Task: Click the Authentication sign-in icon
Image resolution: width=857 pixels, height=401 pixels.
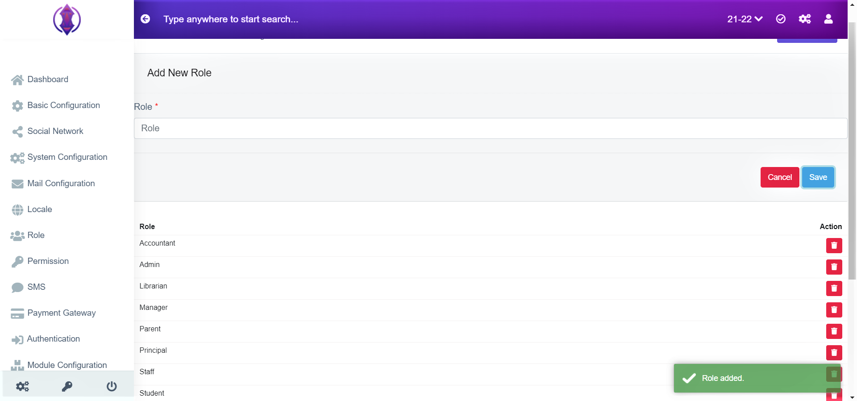Action: [17, 340]
